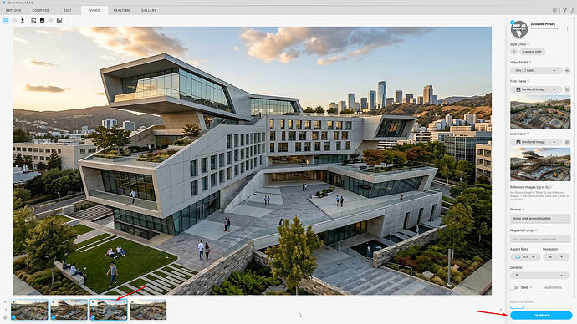Click the Prompt text field
Viewport: 577px width, 324px height.
[x=540, y=219]
